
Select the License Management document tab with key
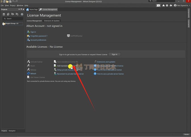pos(48,9)
